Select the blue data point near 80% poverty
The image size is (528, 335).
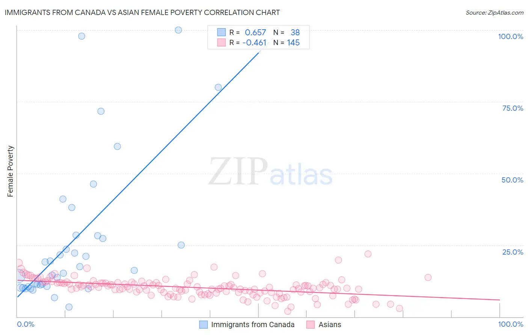coord(218,87)
